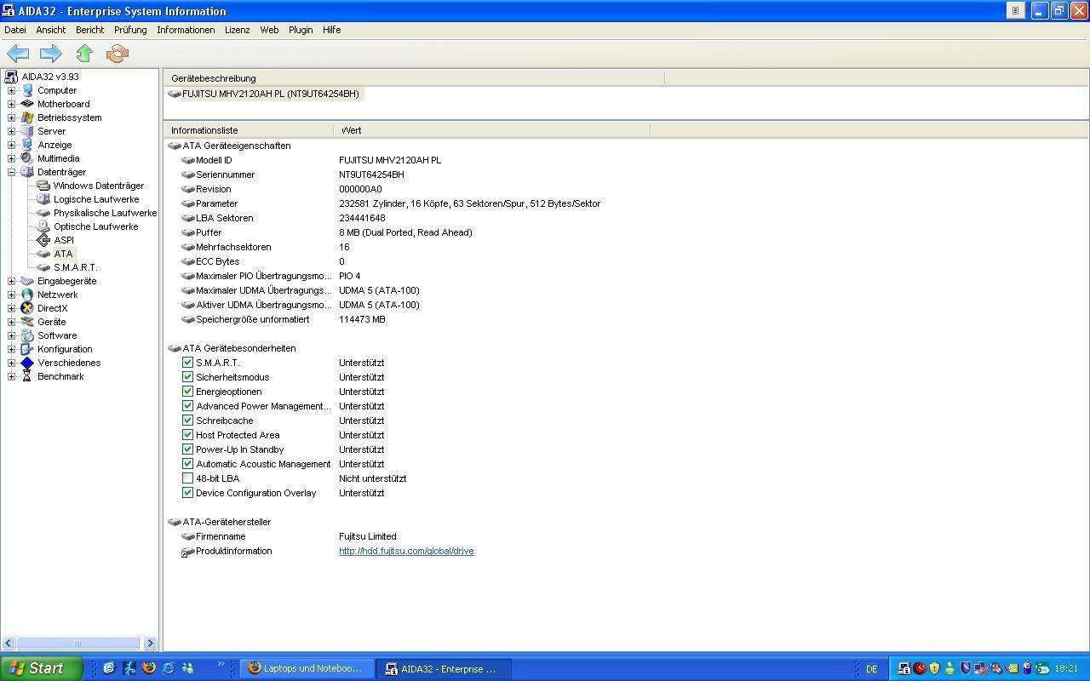The width and height of the screenshot is (1090, 681).
Task: Toggle the Schreibcache checkbox
Action: [x=187, y=421]
